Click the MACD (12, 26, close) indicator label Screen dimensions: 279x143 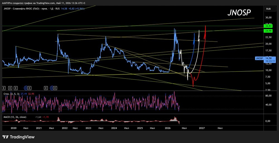point(15,117)
